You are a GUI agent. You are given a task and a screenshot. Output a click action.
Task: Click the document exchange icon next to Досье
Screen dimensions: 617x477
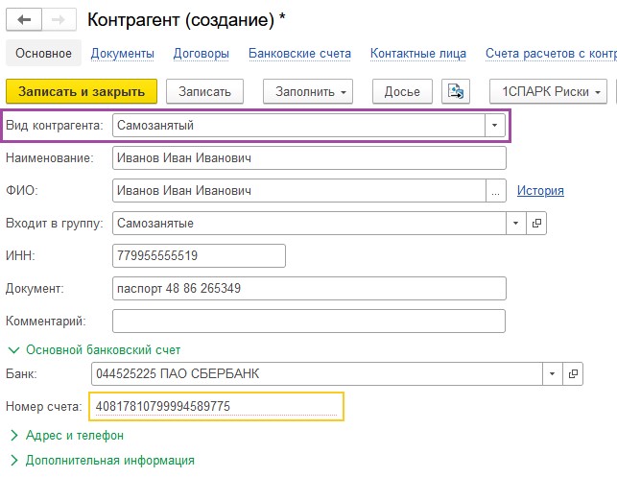point(456,92)
